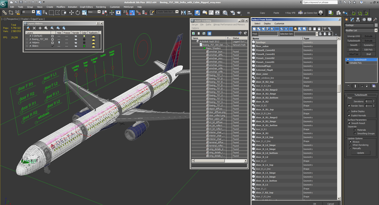This screenshot has height=205, width=379.
Task: Click the fuselage object color swatch
Action: tap(376, 25)
